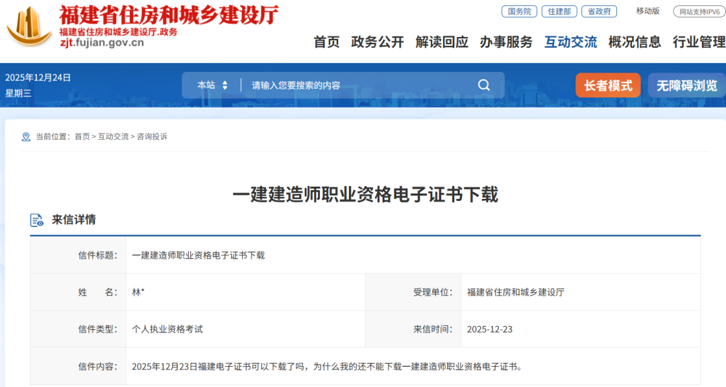
Task: Open the 互动交流 navigation tab
Action: (x=571, y=42)
